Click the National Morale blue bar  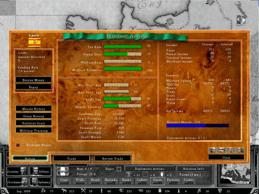point(198,126)
